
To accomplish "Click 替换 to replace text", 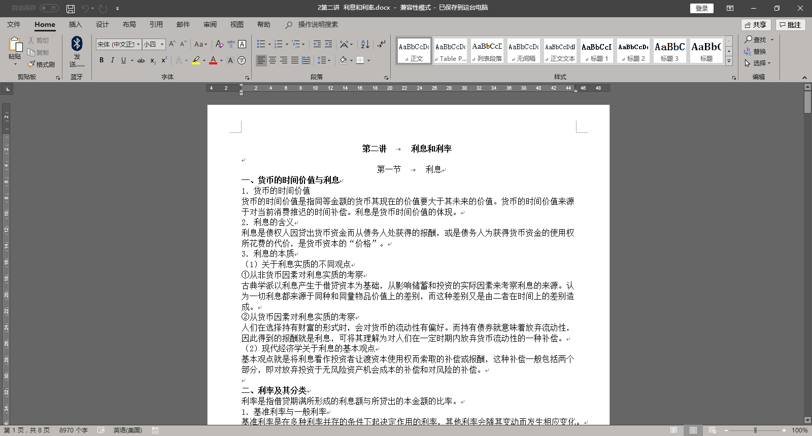I will point(755,52).
